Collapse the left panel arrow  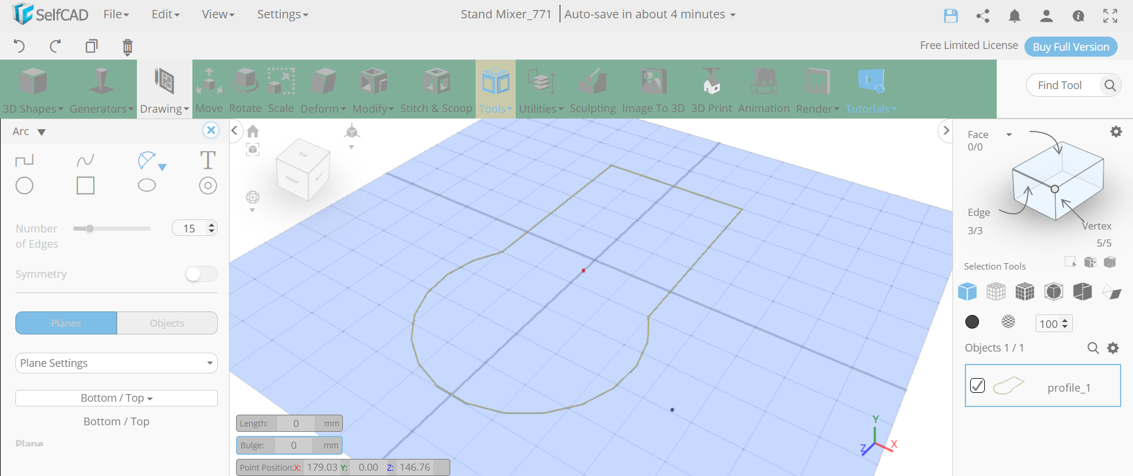[x=235, y=130]
